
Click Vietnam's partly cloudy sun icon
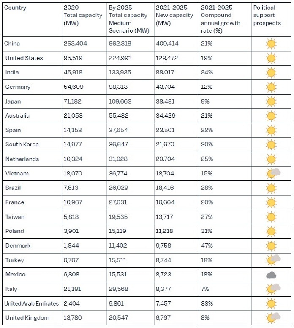click(273, 173)
